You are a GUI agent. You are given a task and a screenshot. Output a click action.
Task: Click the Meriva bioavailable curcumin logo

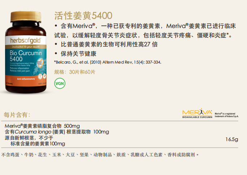(197, 113)
